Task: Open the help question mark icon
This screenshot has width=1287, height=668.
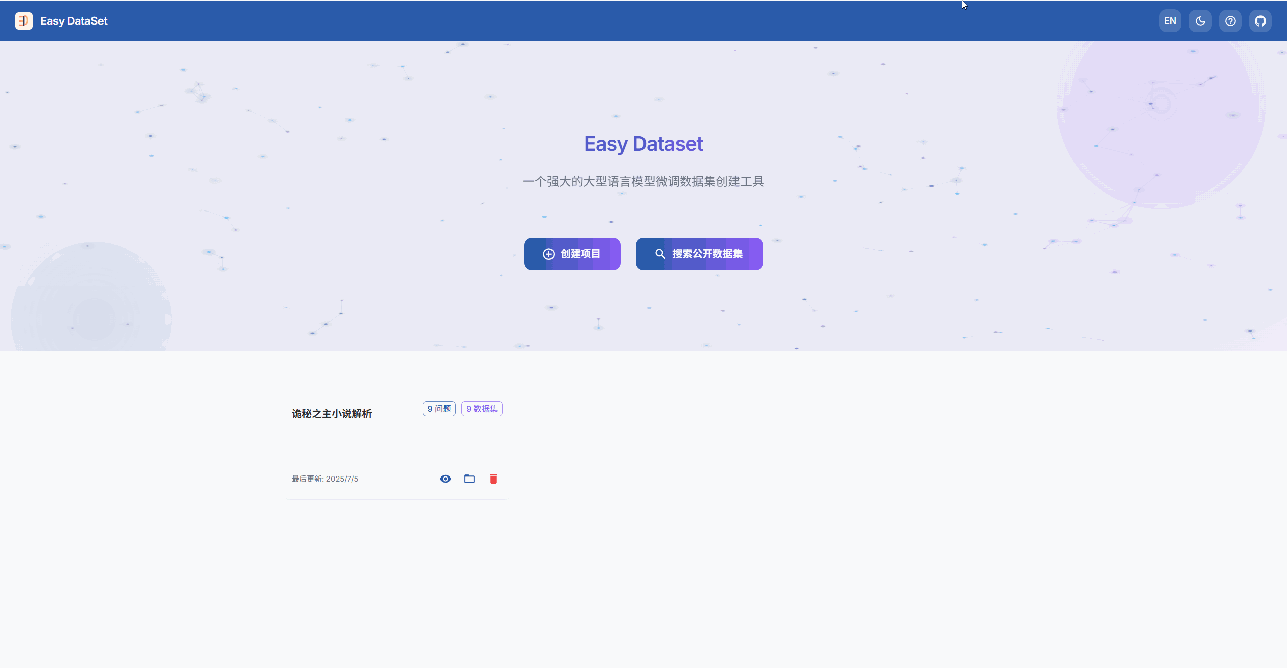Action: click(x=1230, y=21)
